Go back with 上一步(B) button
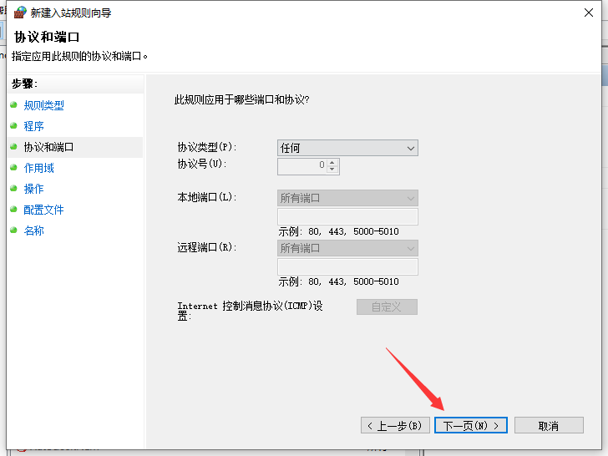Screen dimensions: 608x456 click(395, 426)
